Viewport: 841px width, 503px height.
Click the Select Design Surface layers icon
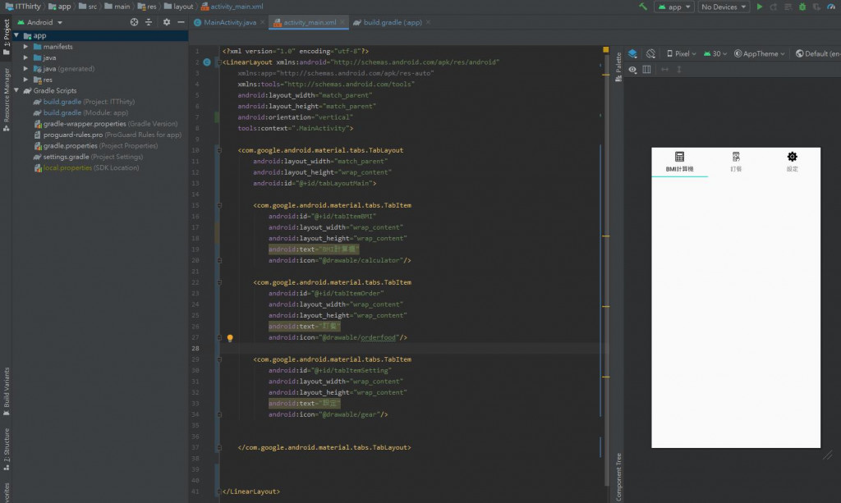click(x=633, y=53)
